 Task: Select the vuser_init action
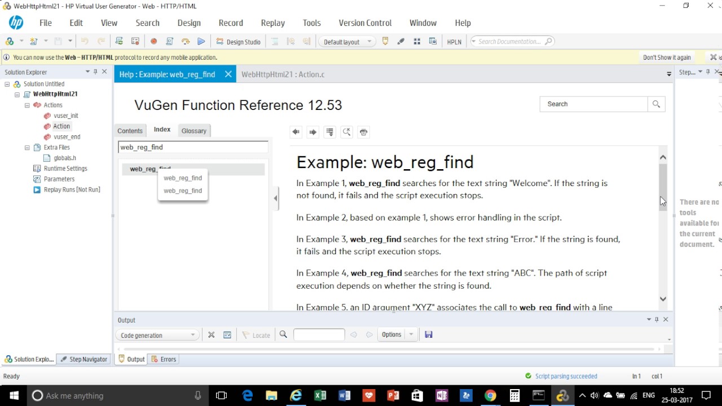pos(66,116)
